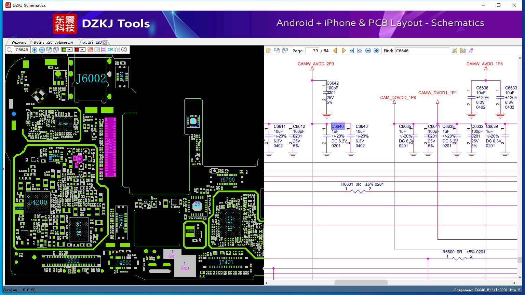The height and width of the screenshot is (295, 525).
Task: Click the schematic document copy icon
Action: (x=269, y=51)
